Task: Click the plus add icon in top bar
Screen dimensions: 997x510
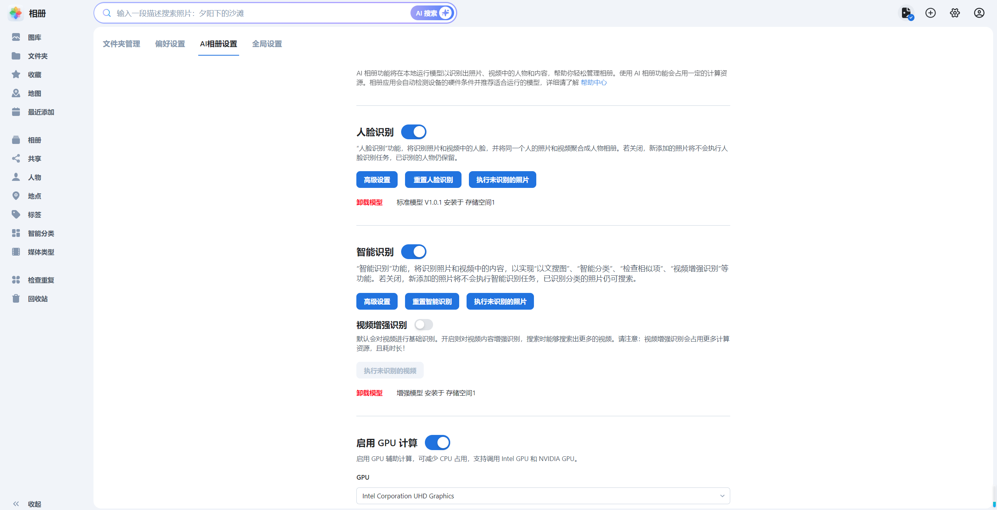Action: point(930,13)
